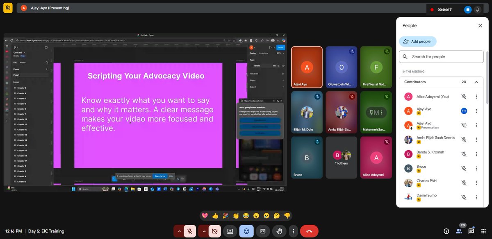
Task: Mute icon beside Amb: Elijah Saah Dennis
Action: click(x=464, y=140)
